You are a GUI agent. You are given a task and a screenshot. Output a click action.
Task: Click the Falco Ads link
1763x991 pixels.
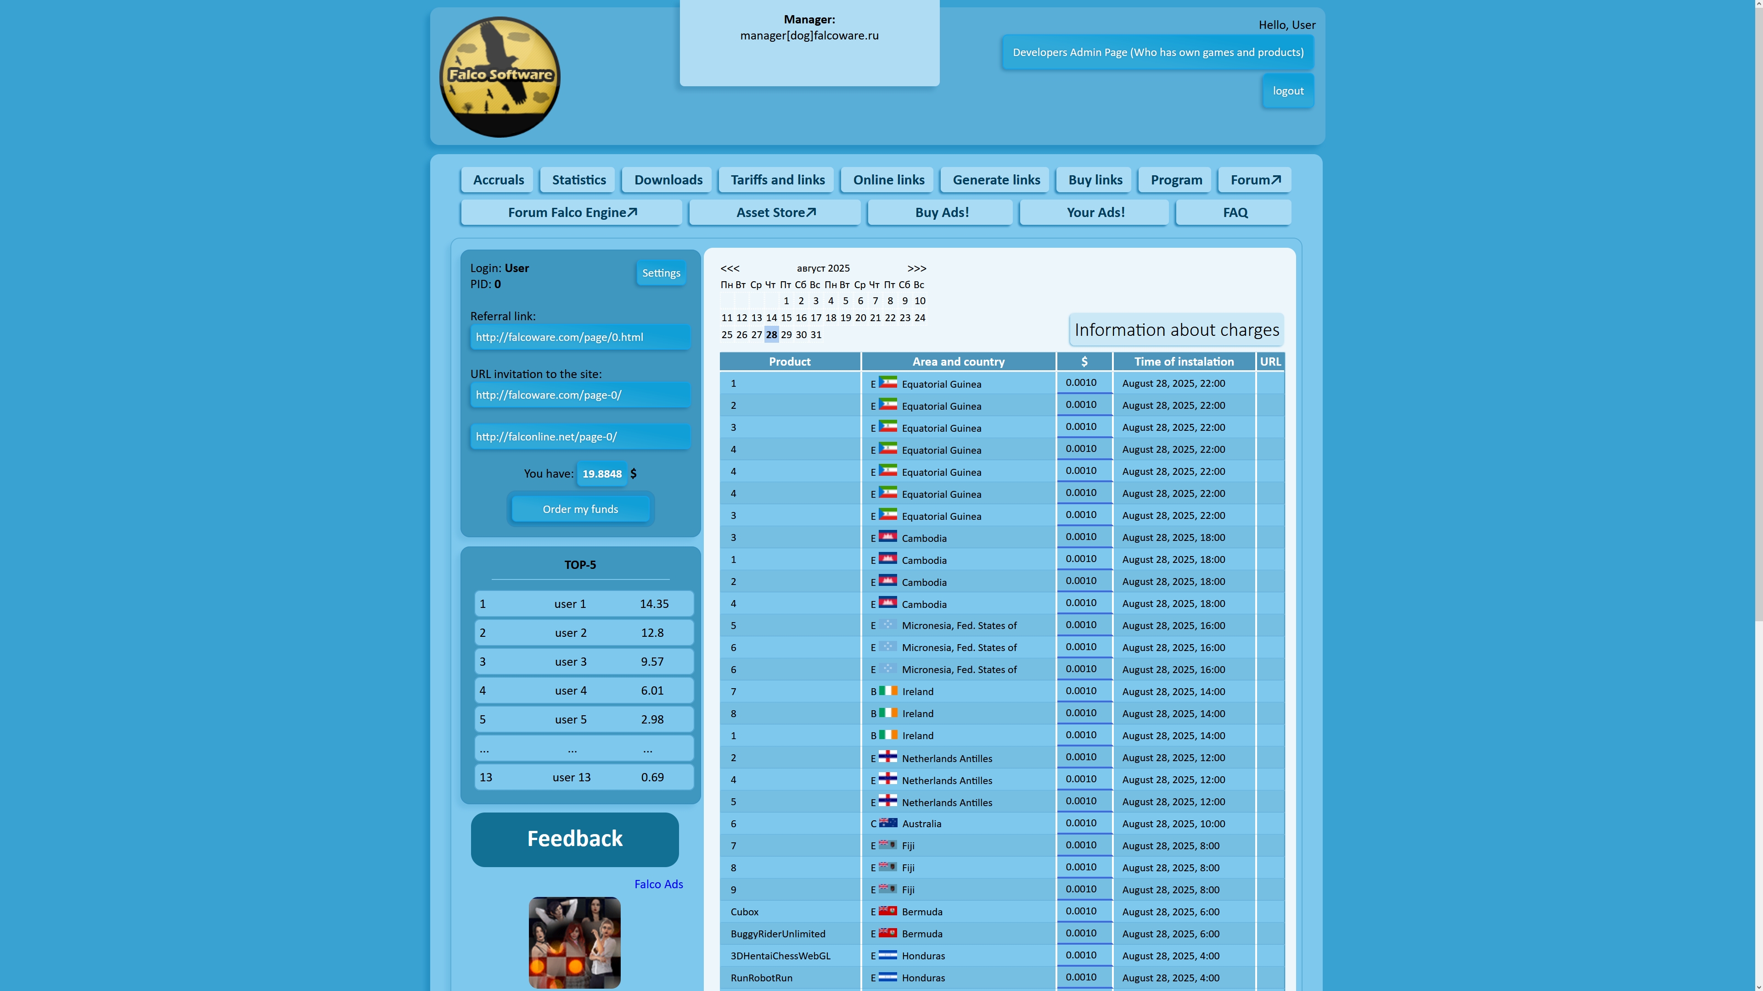[x=658, y=884]
